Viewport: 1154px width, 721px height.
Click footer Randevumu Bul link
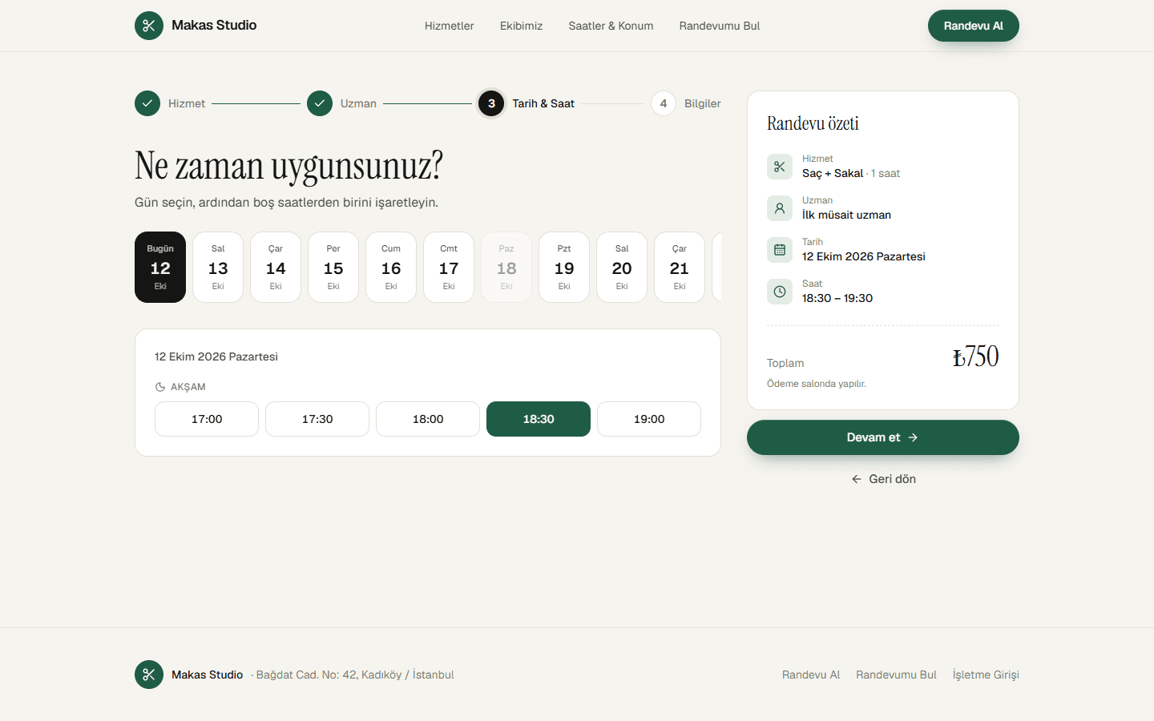point(896,675)
